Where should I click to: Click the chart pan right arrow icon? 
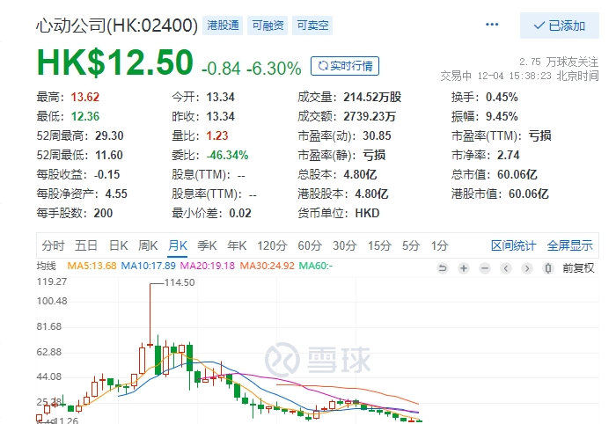pos(527,268)
